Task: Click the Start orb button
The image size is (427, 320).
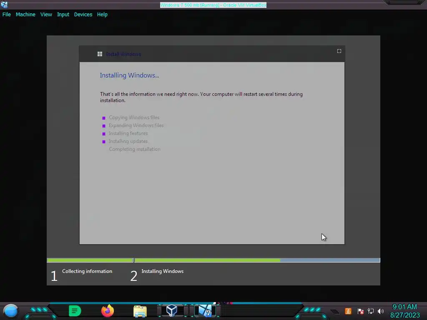Action: click(11, 311)
